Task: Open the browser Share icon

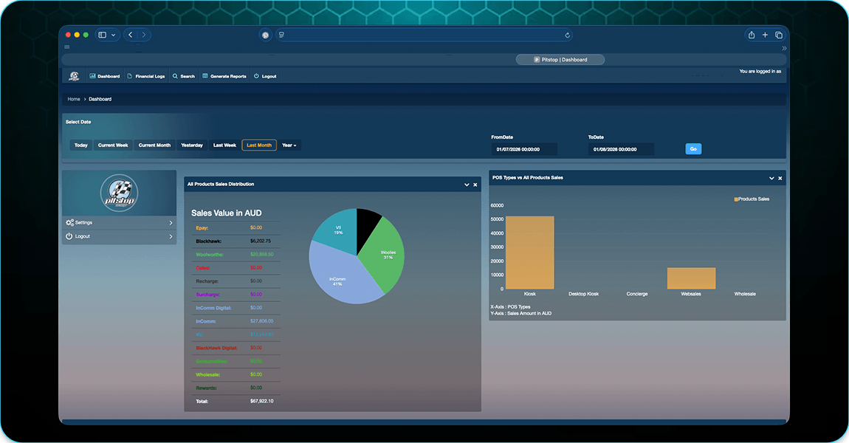Action: click(752, 35)
